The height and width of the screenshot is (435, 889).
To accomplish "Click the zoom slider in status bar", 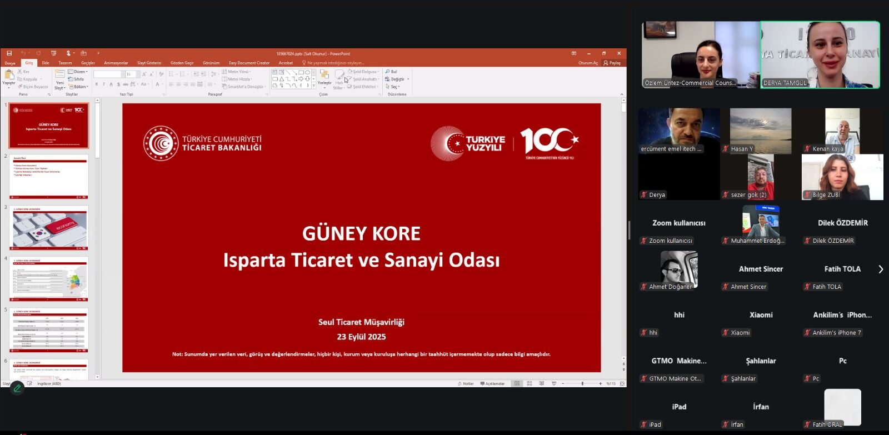I will 582,383.
